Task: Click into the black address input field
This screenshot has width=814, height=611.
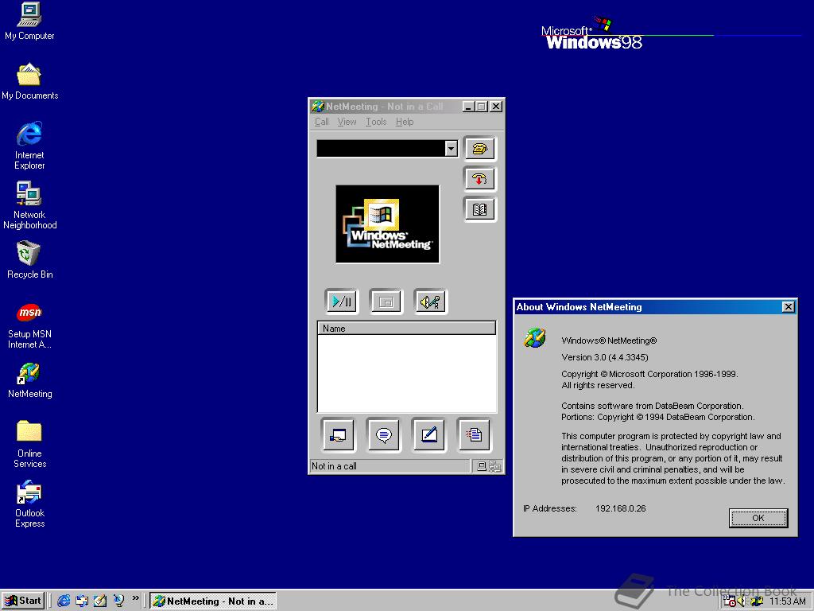Action: (381, 149)
